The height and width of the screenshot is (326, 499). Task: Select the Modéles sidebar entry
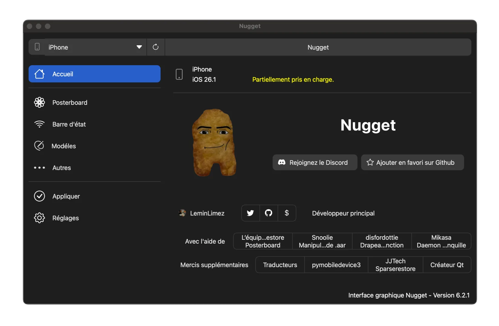(94, 146)
